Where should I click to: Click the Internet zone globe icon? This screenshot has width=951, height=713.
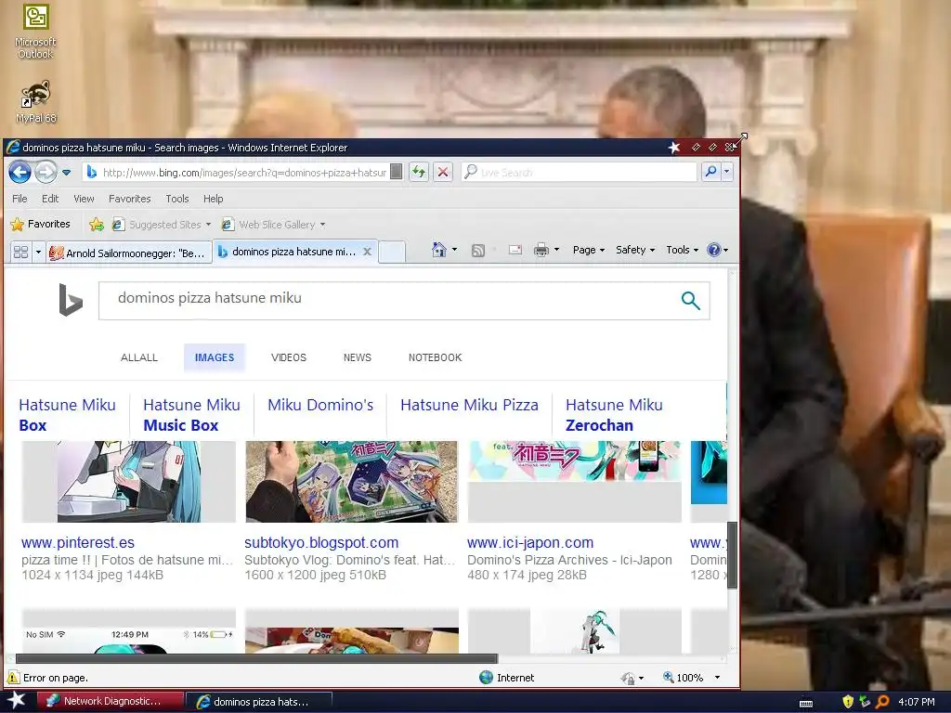[486, 677]
